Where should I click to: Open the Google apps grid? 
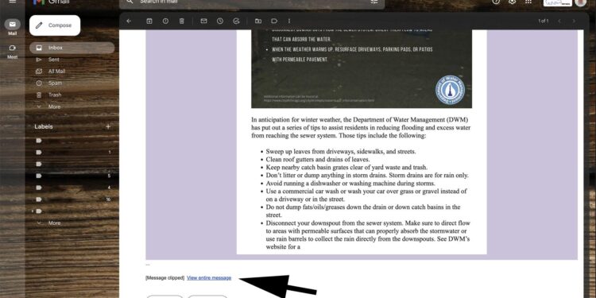click(528, 2)
